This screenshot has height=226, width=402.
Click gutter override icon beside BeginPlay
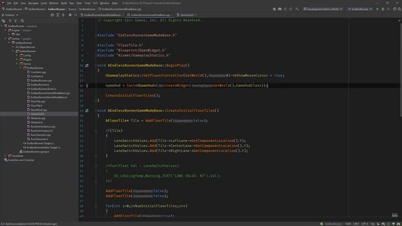click(x=87, y=65)
